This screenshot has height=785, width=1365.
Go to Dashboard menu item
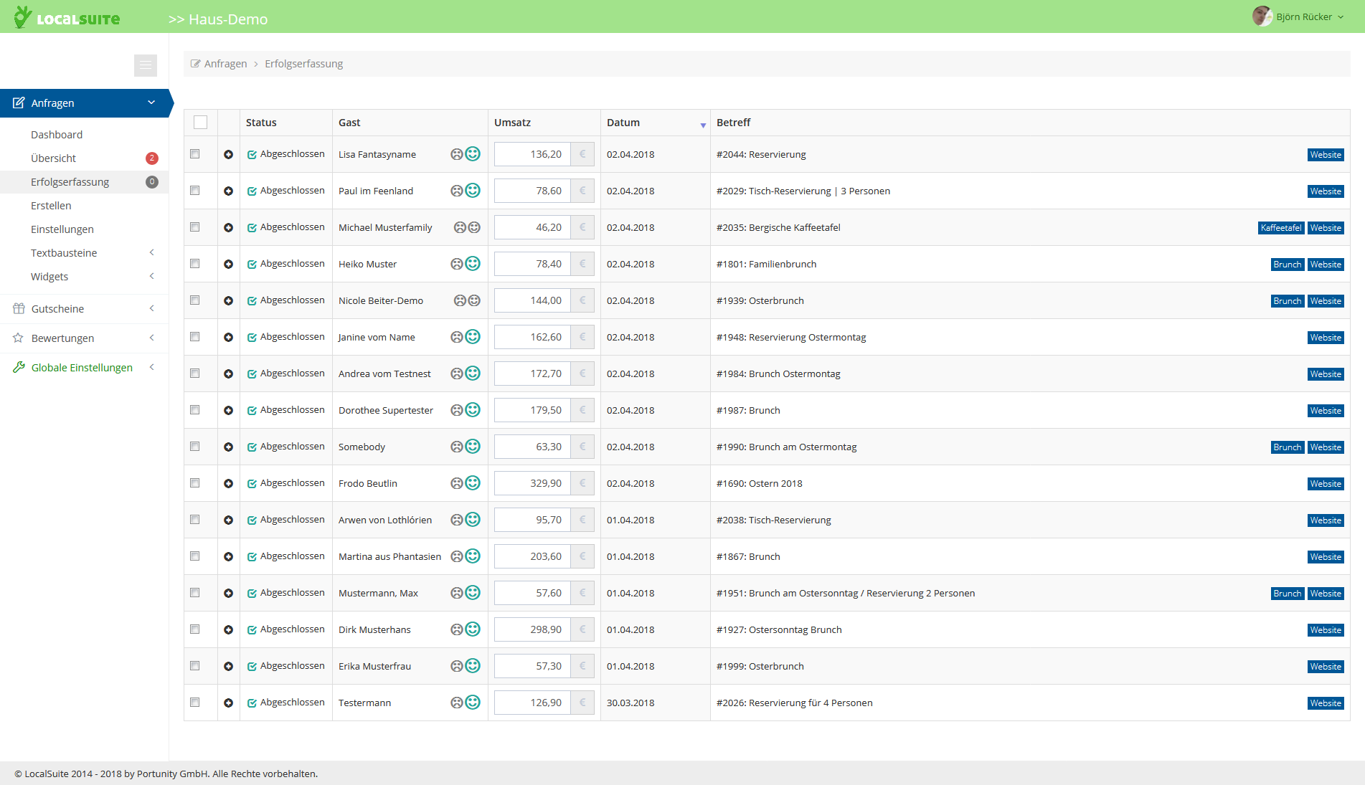57,135
